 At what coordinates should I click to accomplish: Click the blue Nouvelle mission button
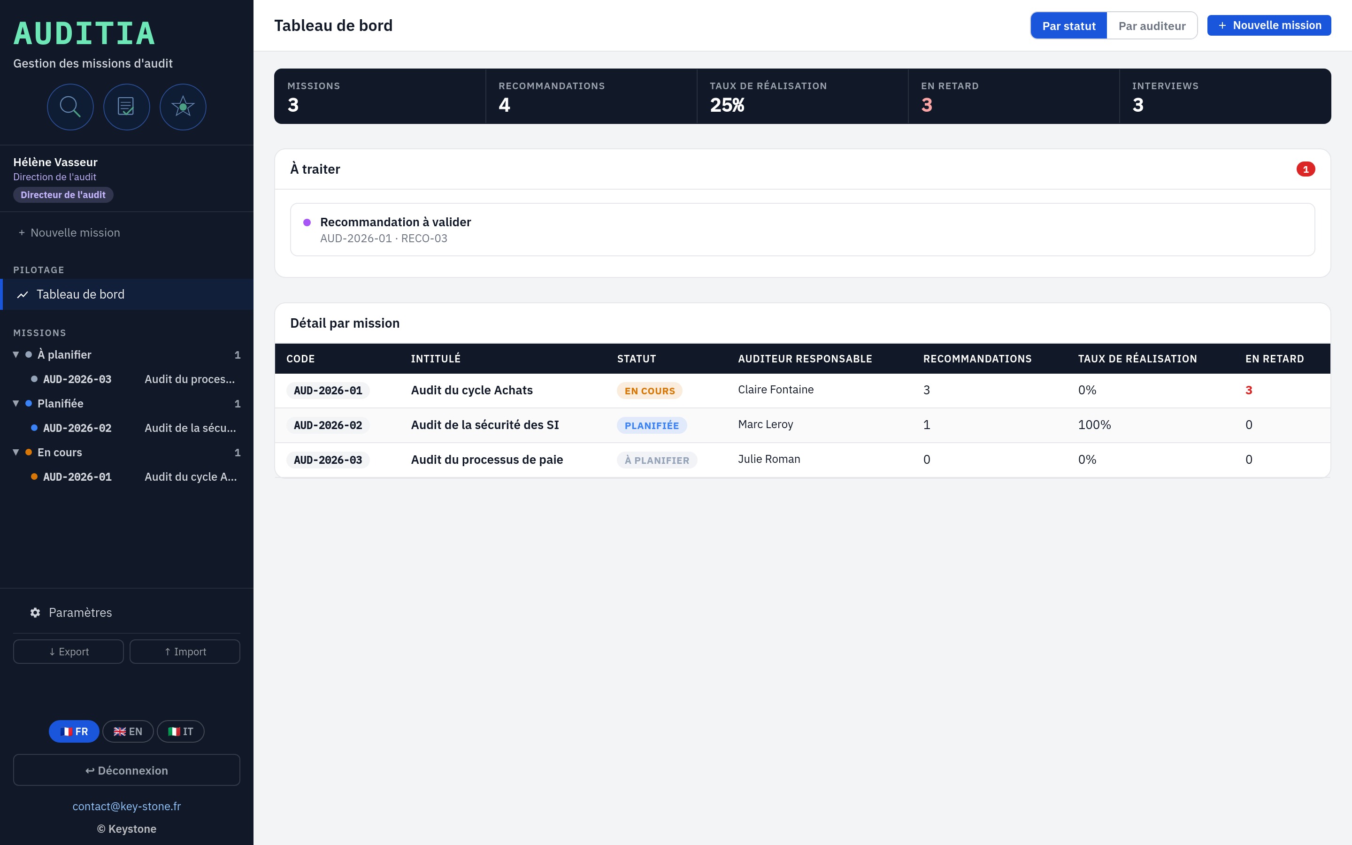tap(1269, 26)
